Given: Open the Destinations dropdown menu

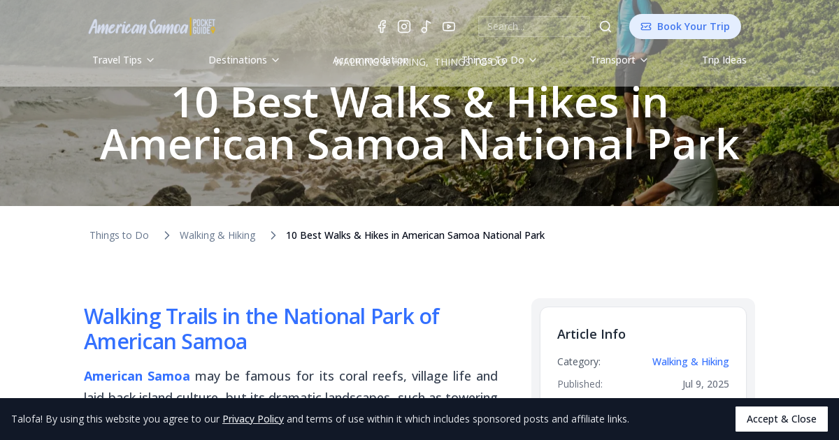Looking at the screenshot, I should (x=243, y=60).
